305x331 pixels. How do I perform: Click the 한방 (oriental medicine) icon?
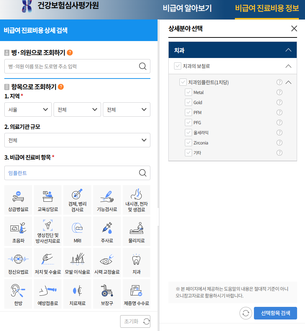tap(18, 294)
